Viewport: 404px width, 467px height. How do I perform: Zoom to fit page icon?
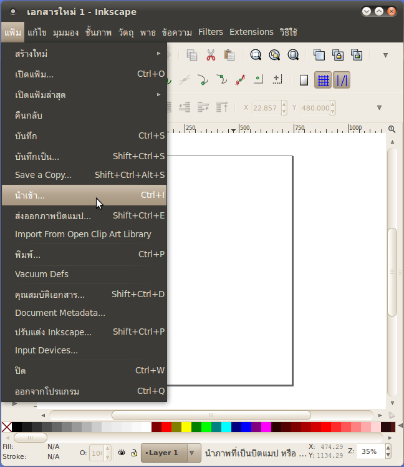(x=293, y=55)
